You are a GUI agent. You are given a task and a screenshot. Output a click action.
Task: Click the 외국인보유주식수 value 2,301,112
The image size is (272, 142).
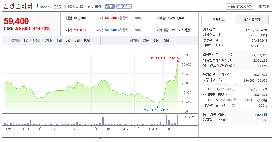point(260,60)
